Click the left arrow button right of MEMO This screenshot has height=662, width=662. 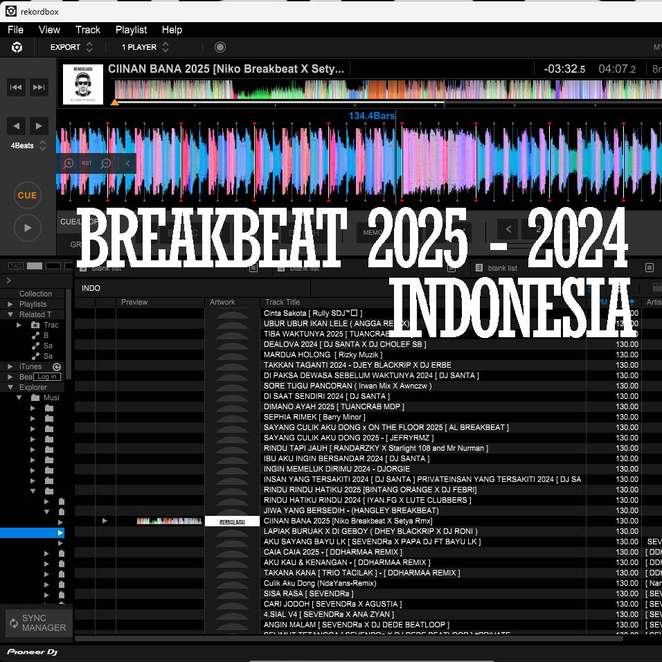click(508, 229)
